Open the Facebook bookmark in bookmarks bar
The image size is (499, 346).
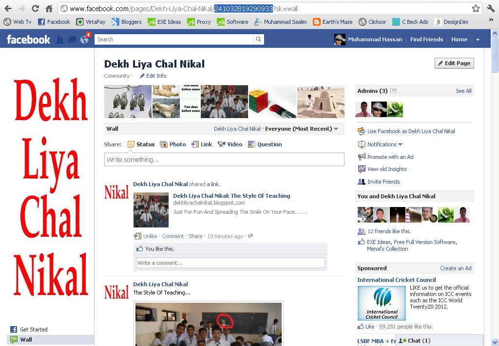click(54, 22)
